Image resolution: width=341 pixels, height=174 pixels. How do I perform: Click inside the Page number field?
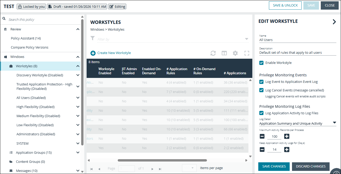127,168
